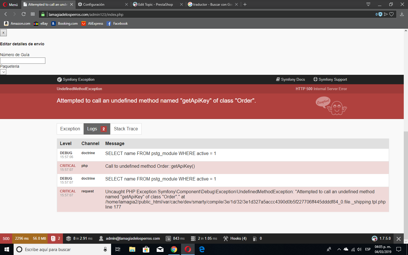
Task: Open the Hooks (4) panel
Action: tap(235, 239)
